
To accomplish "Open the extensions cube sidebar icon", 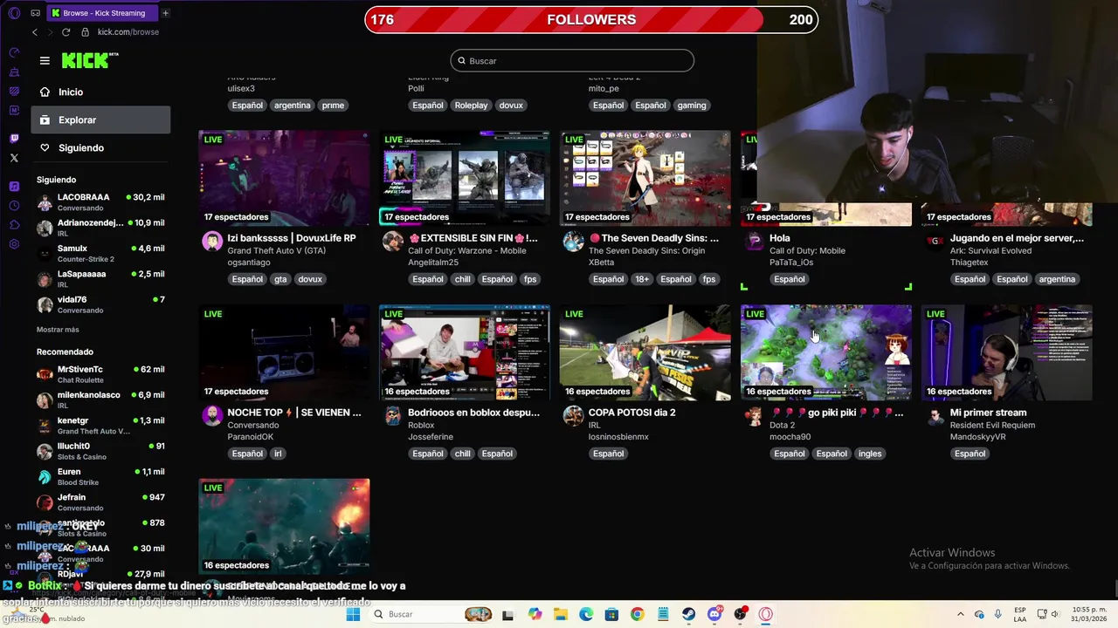I will pos(14,225).
